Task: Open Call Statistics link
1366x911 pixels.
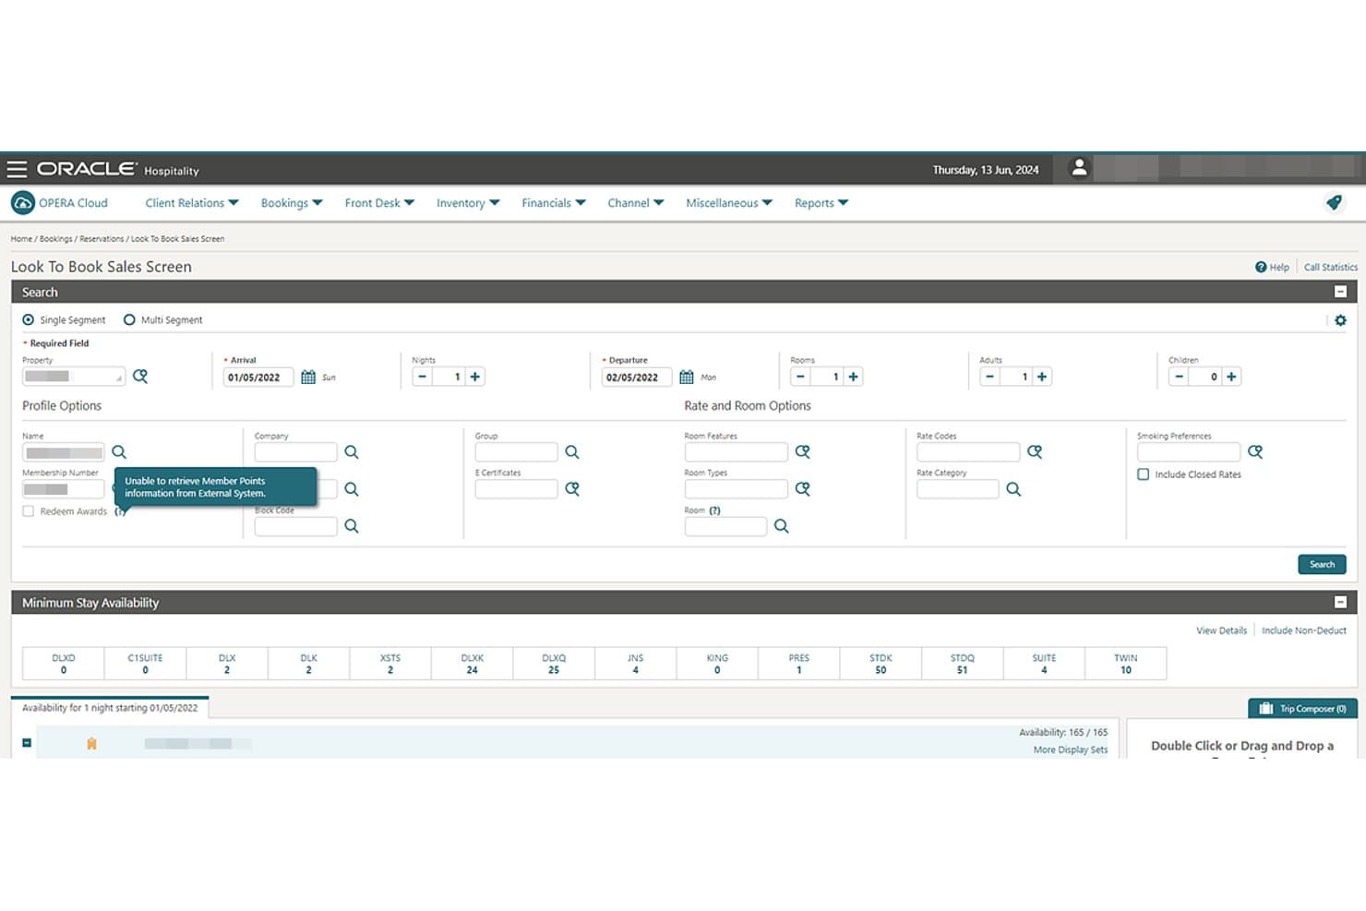Action: click(x=1331, y=267)
